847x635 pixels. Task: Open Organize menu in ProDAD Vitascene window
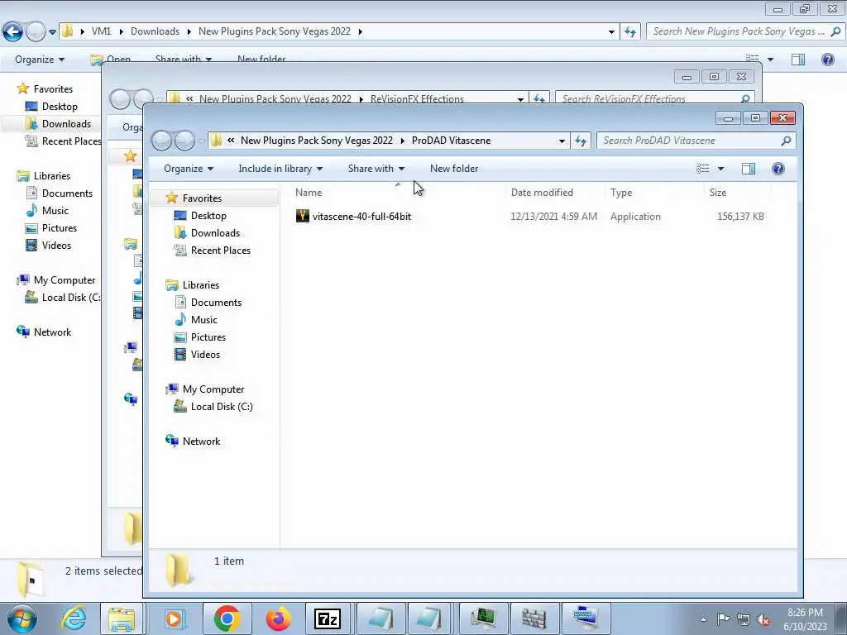[189, 169]
